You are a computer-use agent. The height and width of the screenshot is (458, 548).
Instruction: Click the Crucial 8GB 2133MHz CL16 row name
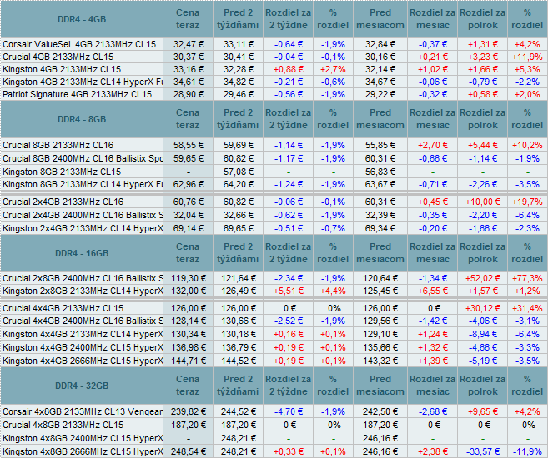pos(58,145)
